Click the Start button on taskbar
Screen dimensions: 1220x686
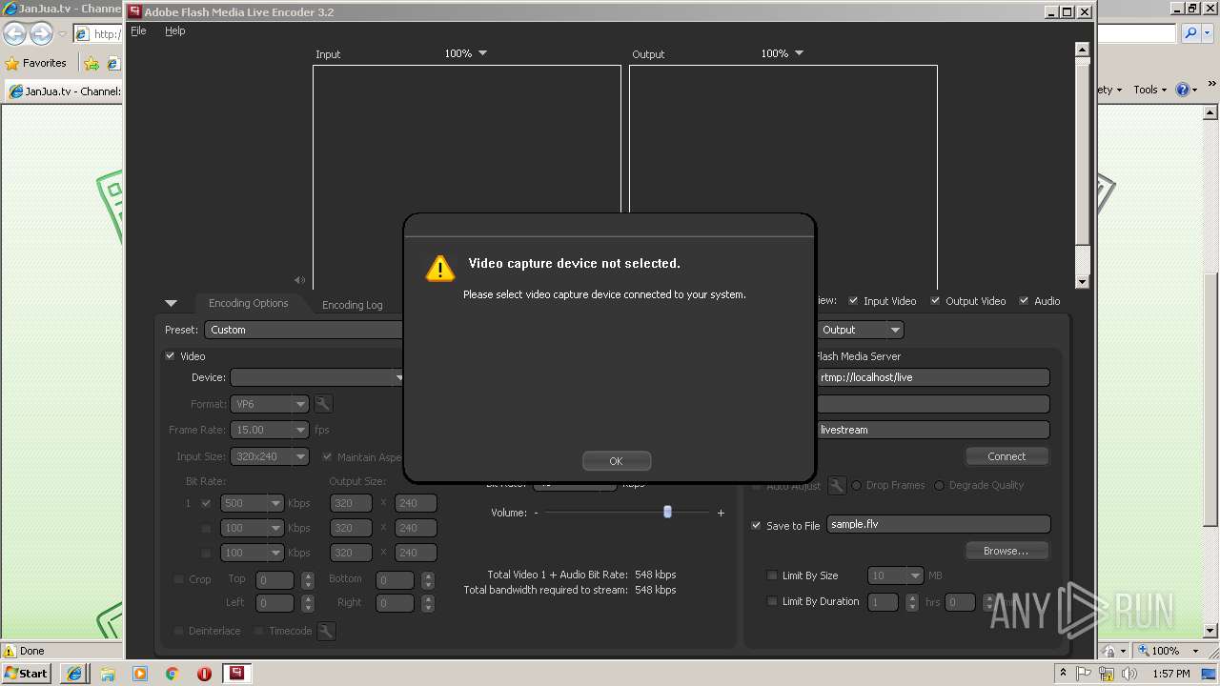click(x=27, y=673)
